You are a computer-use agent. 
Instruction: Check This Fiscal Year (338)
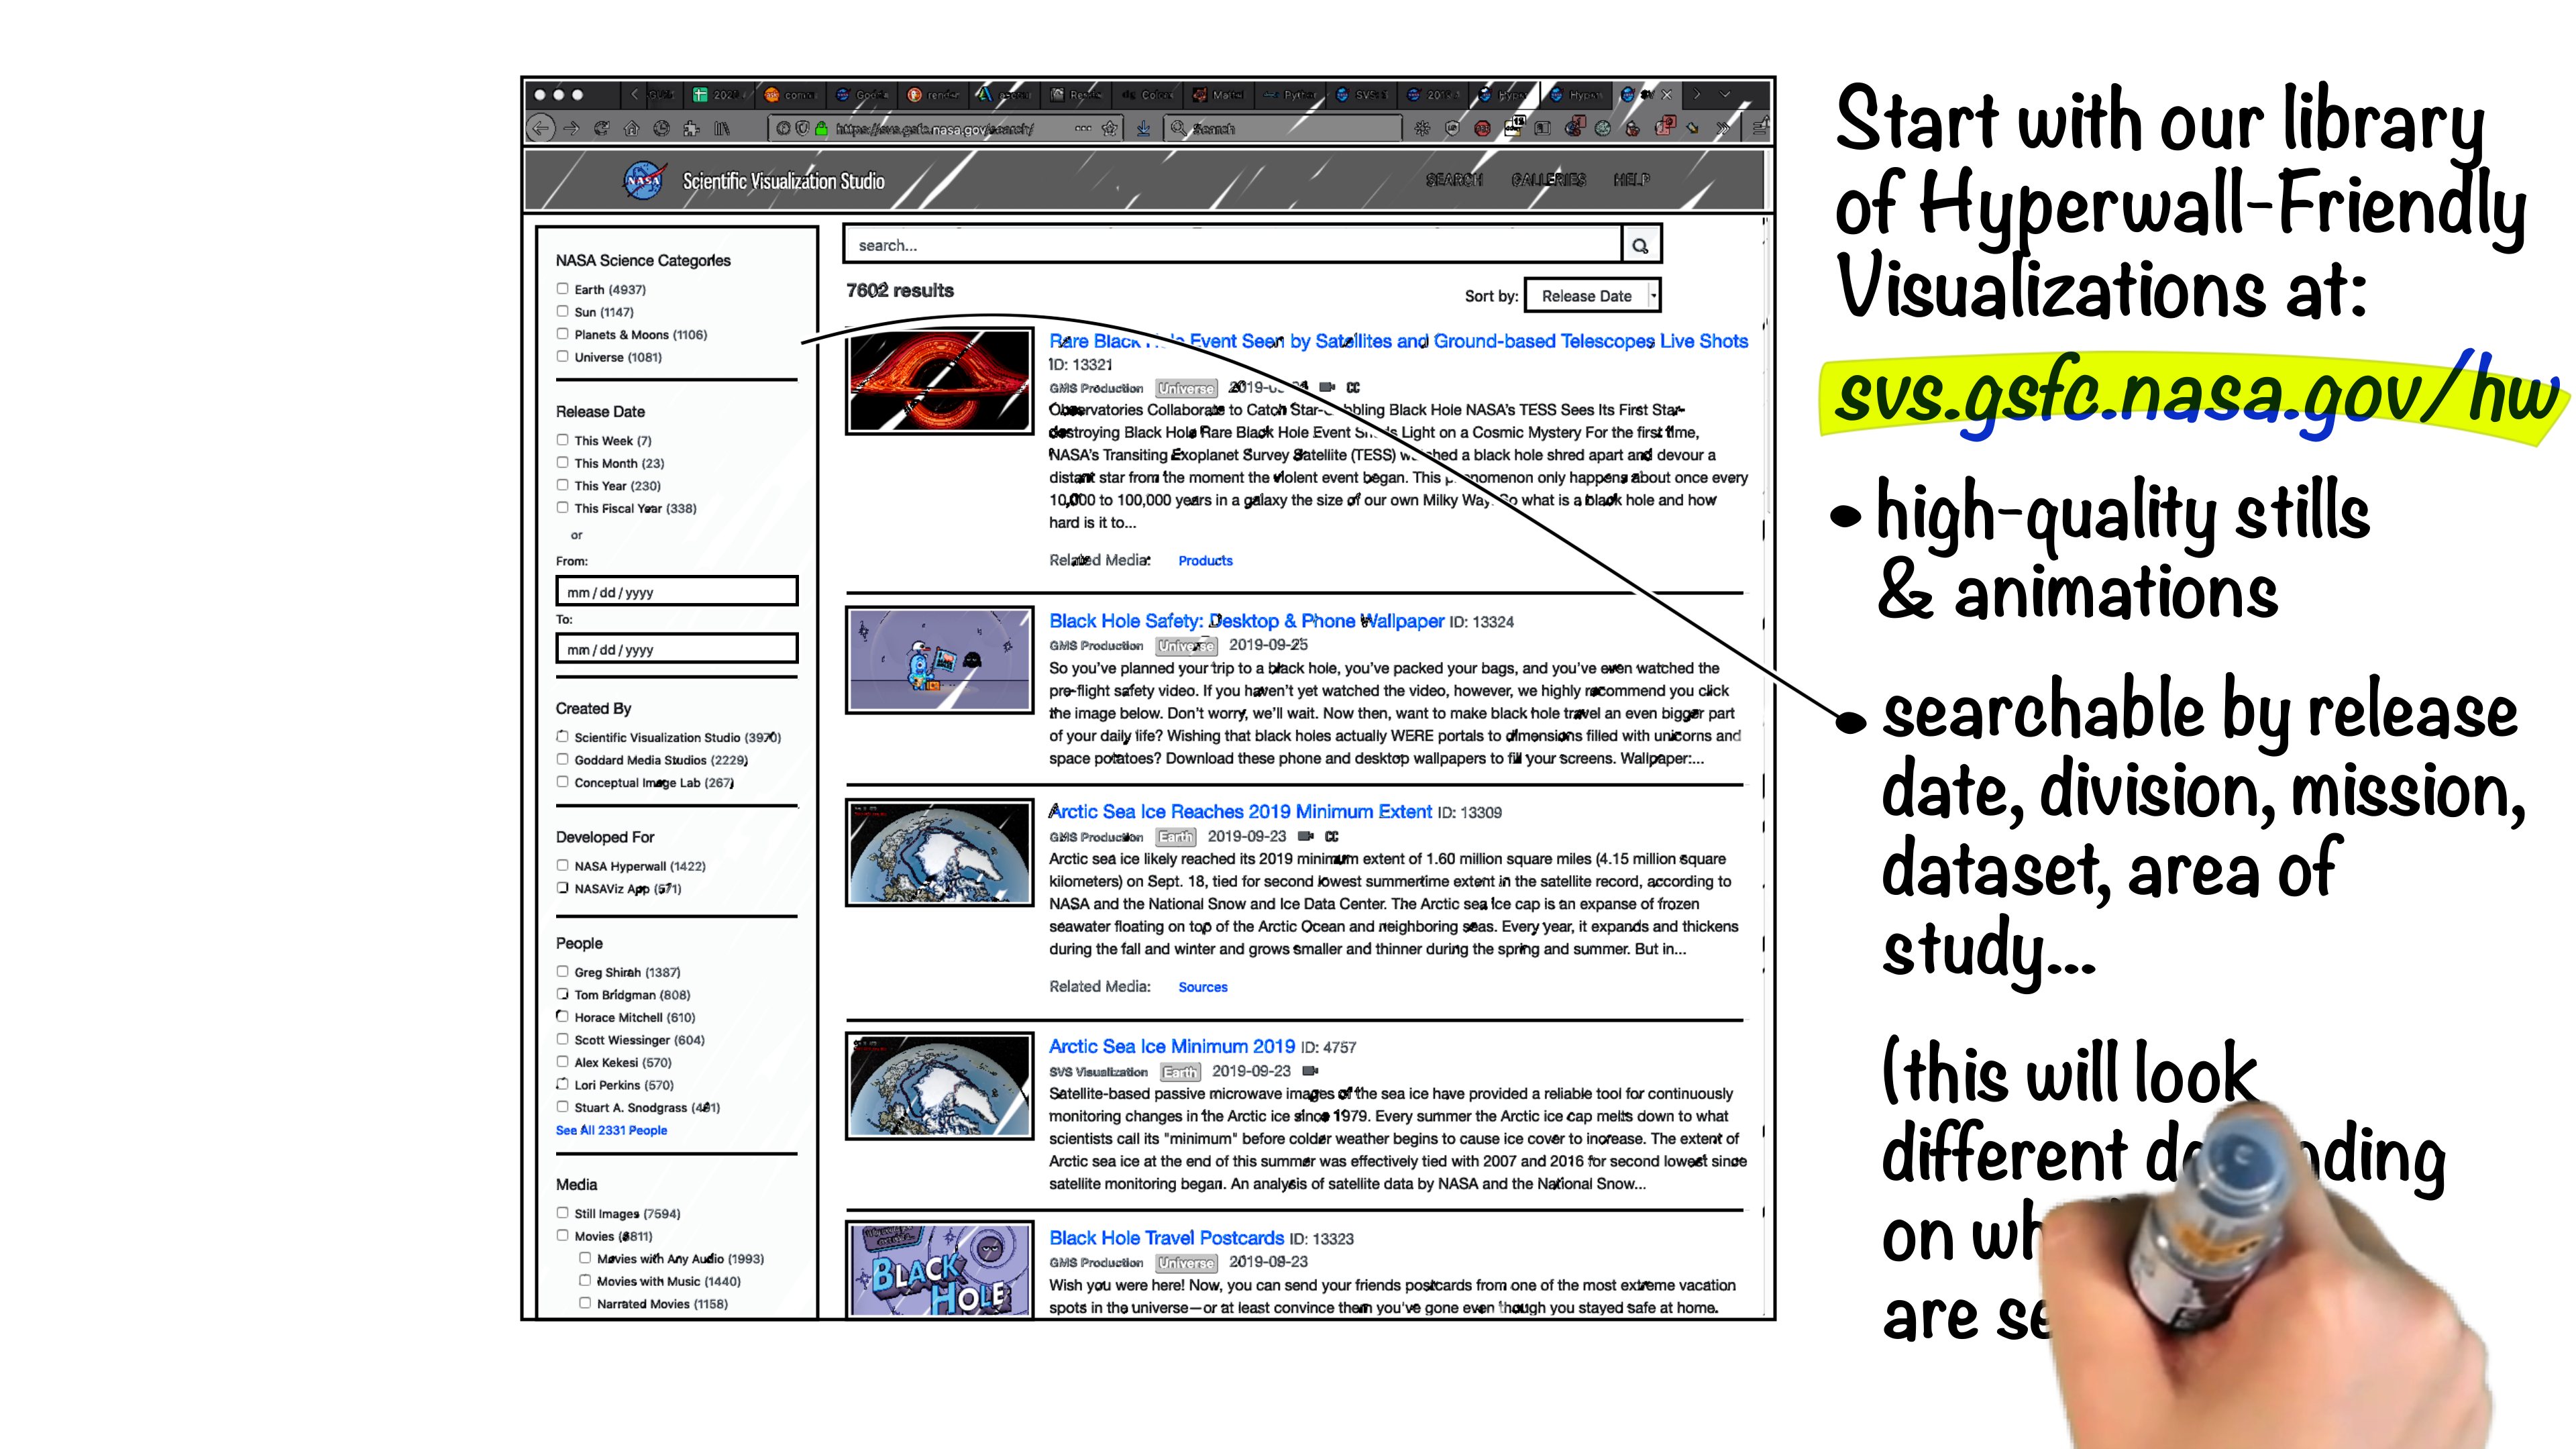pos(562,508)
